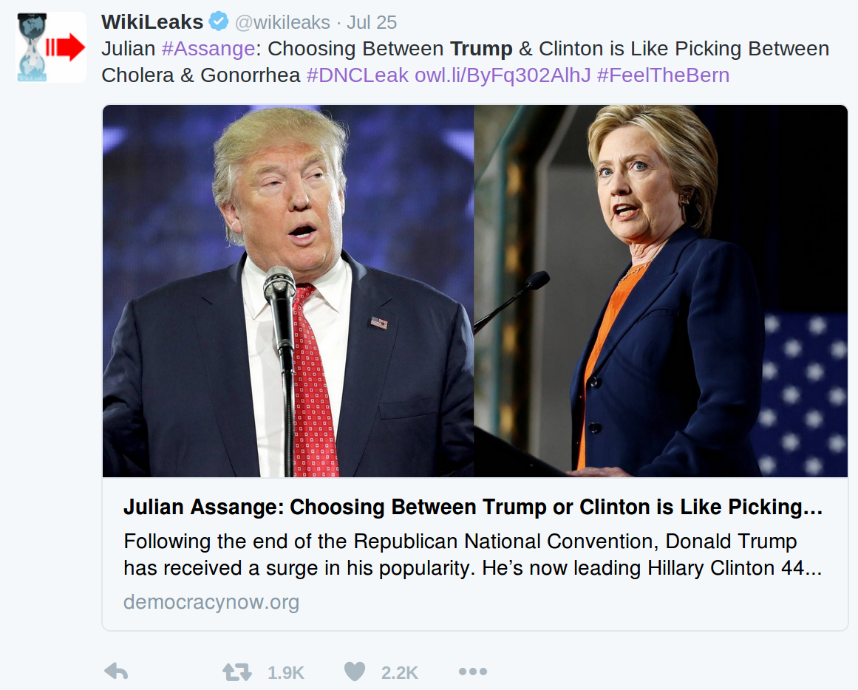This screenshot has width=858, height=690.
Task: Click the blue verified badge
Action: tap(219, 21)
